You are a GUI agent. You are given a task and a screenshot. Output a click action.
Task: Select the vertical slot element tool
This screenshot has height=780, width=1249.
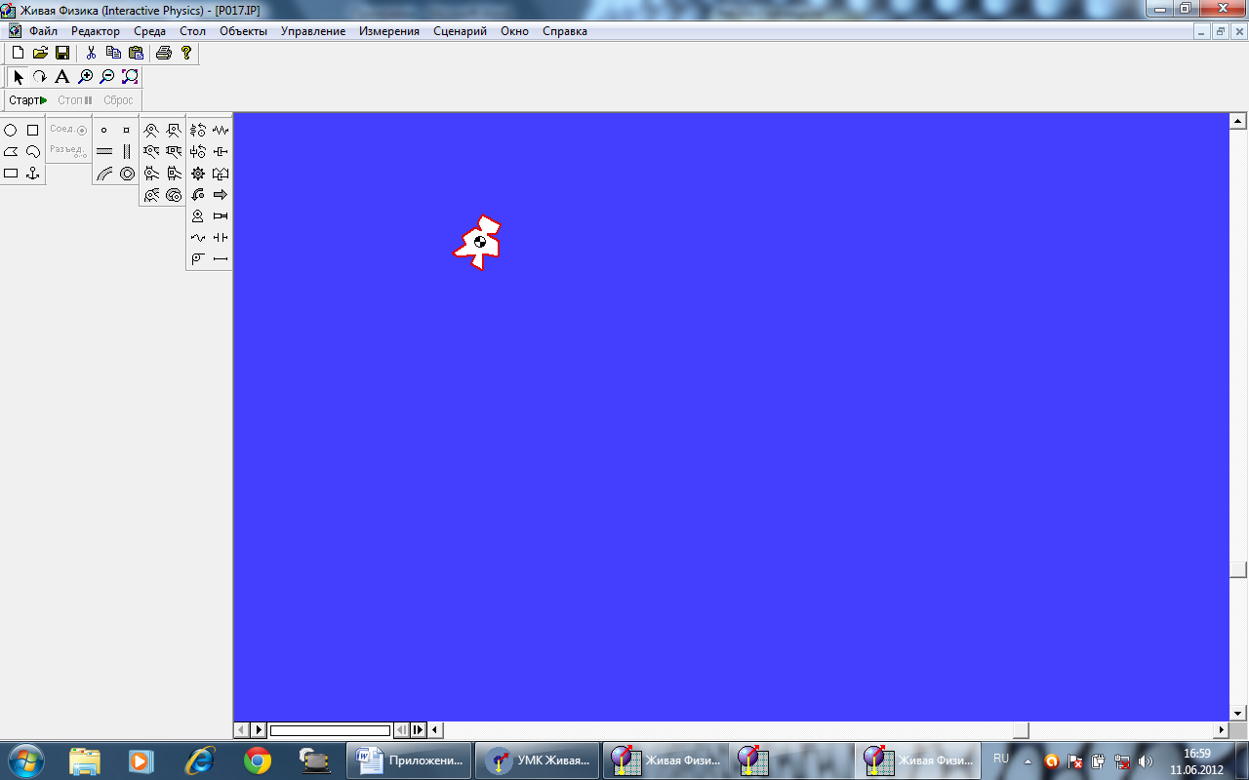point(127,151)
